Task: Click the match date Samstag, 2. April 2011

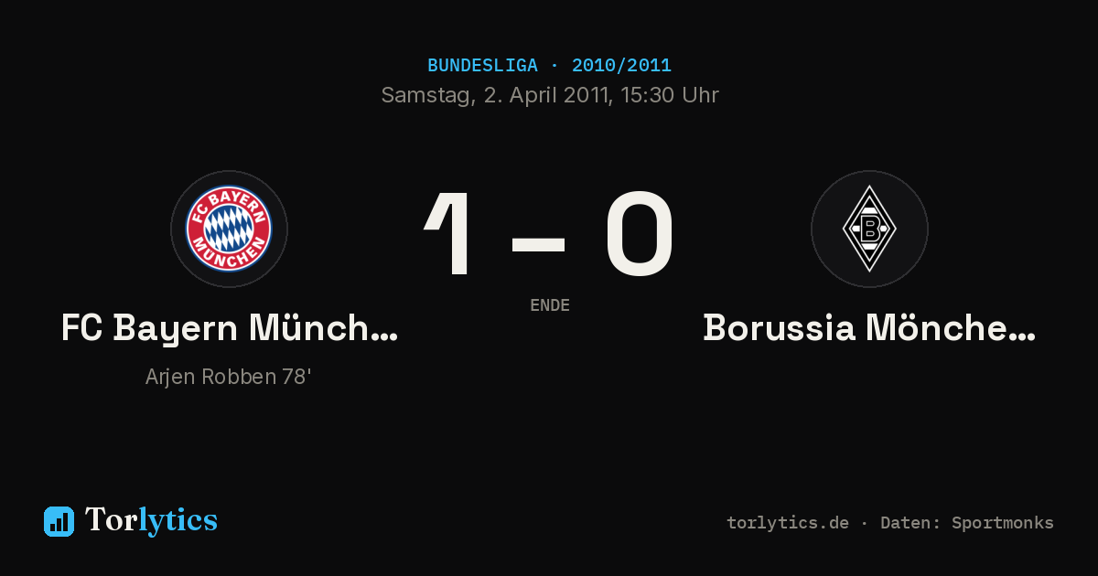Action: coord(496,95)
